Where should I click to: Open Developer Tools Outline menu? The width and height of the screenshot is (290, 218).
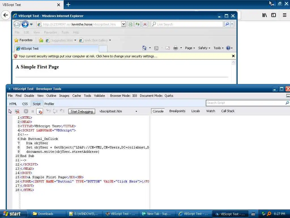51,96
